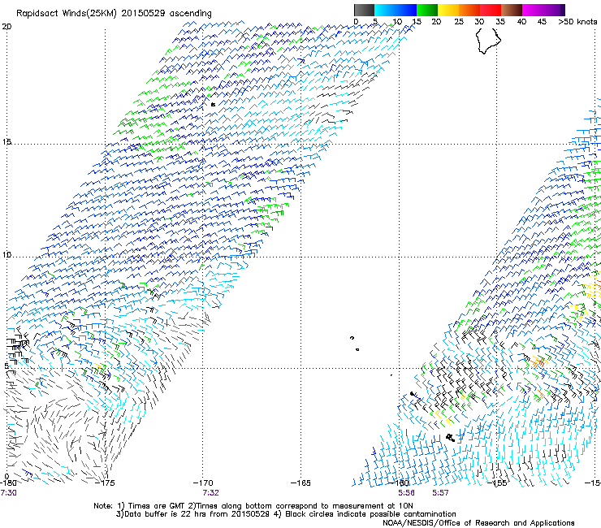Click the purple '5:57' pass time

click(x=440, y=493)
